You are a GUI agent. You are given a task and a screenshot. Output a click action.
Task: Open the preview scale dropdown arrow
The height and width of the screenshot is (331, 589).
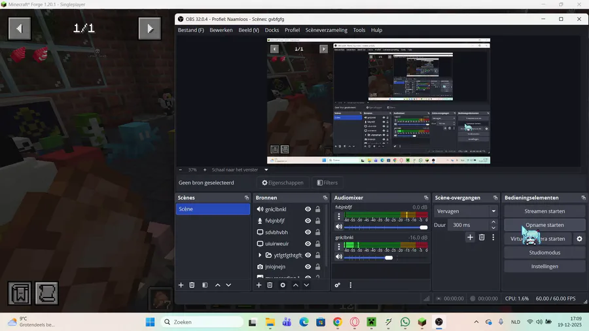coord(266,170)
